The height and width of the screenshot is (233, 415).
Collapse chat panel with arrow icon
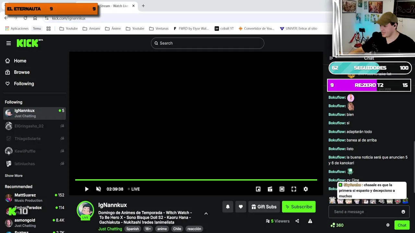(x=331, y=58)
